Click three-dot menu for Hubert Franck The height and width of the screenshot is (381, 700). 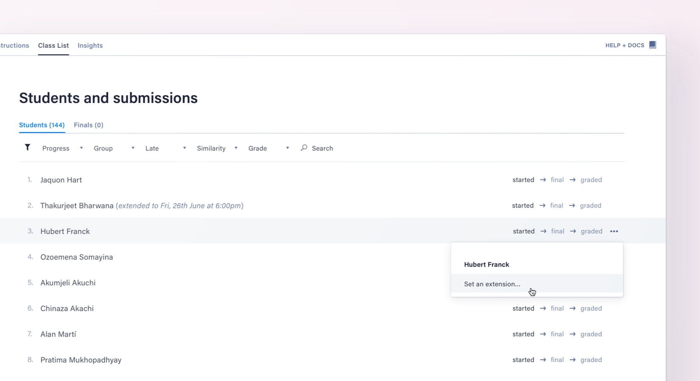tap(614, 231)
